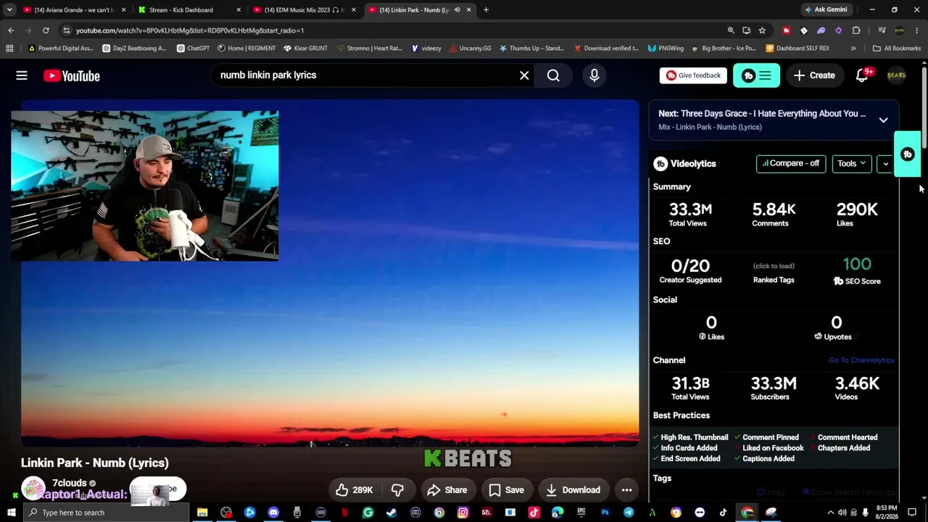Viewport: 928px width, 522px height.
Task: Click the video player area
Action: tap(330, 273)
